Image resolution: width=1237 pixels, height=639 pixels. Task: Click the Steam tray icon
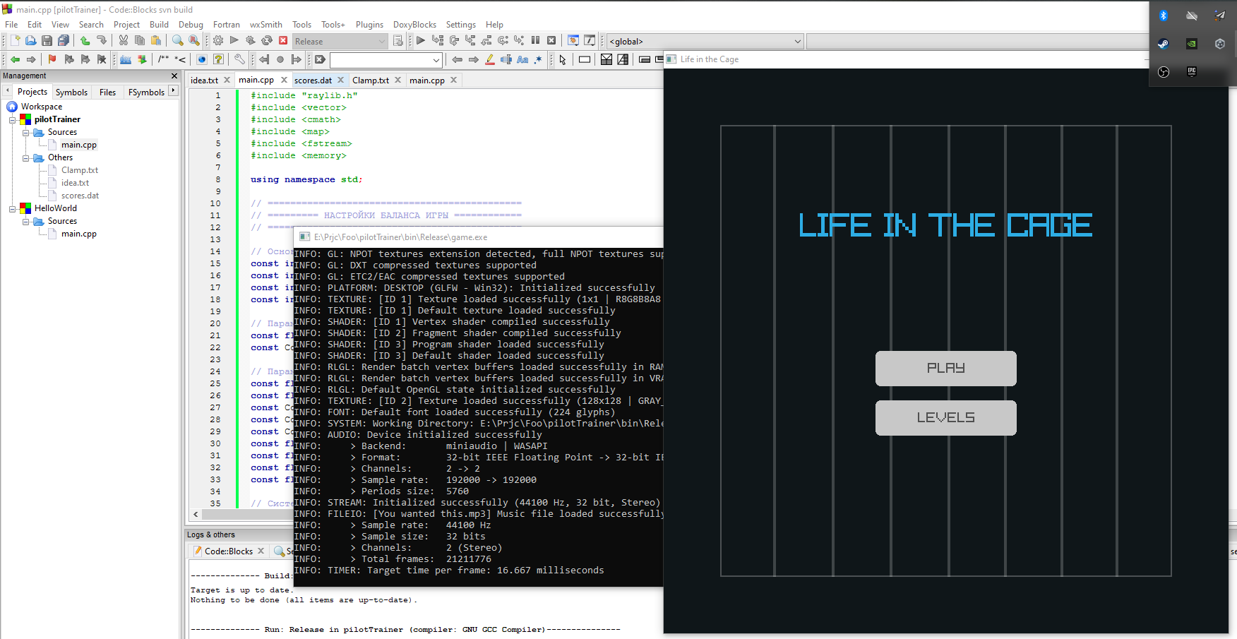1164,44
